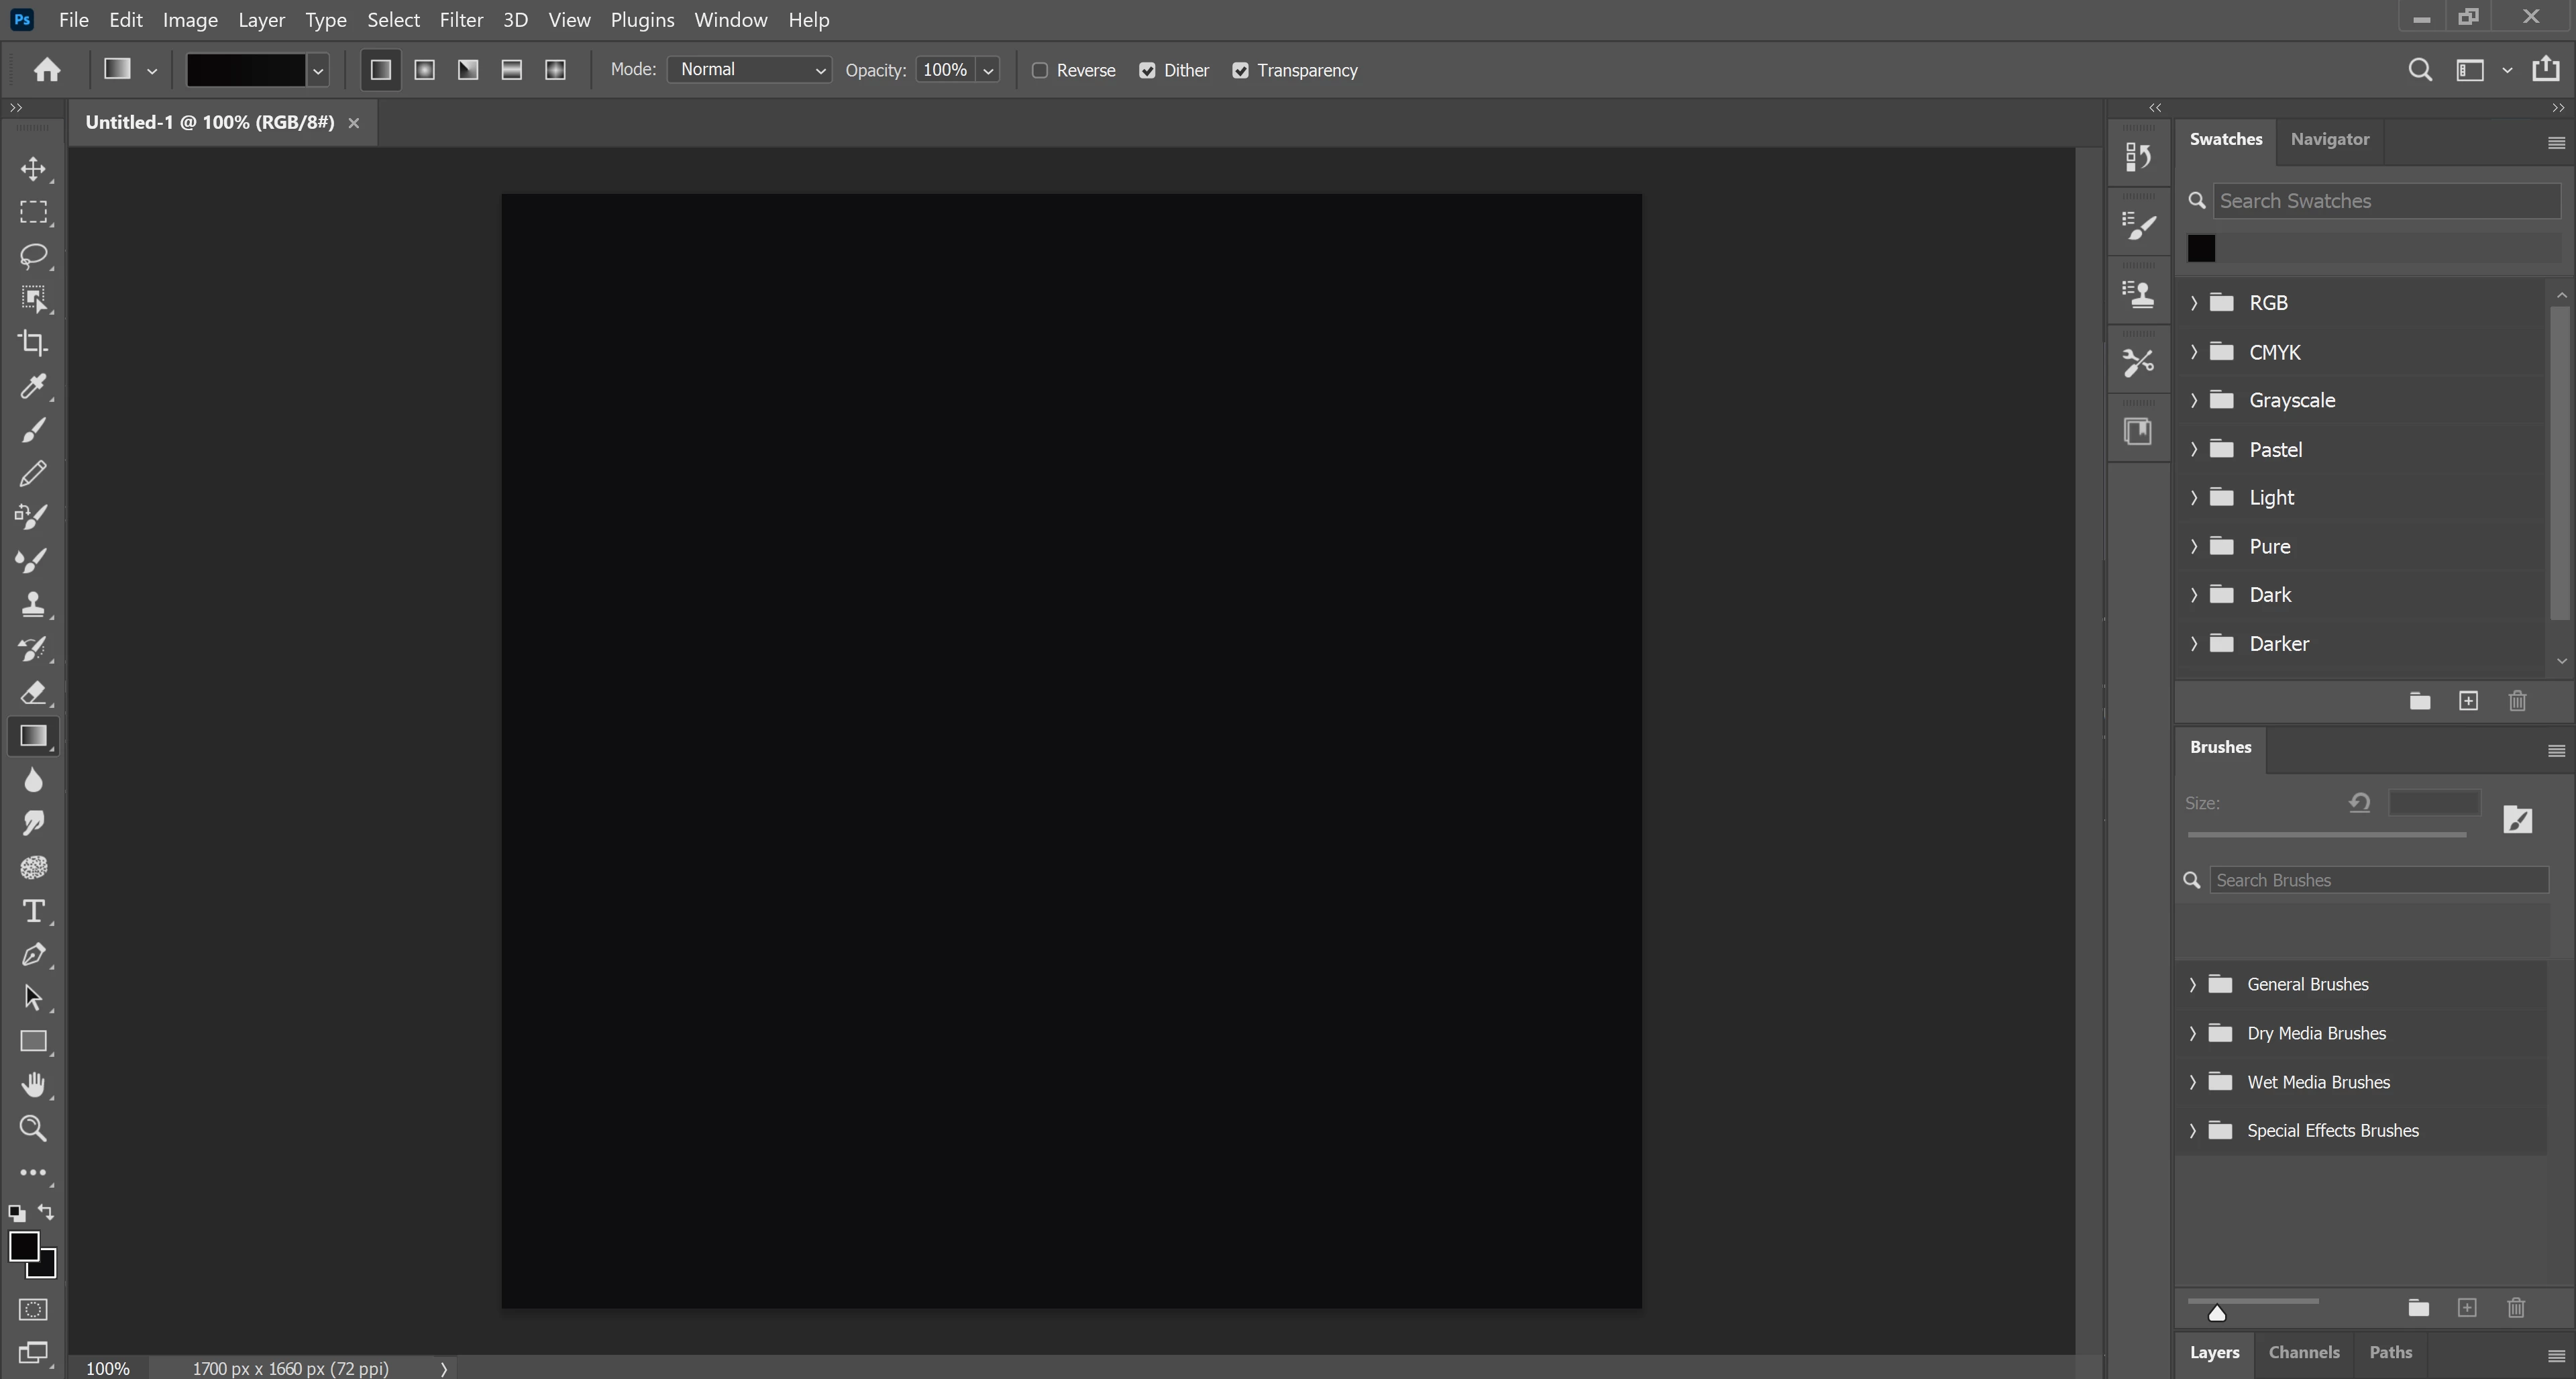Click the foreground color swatch
The height and width of the screenshot is (1379, 2576).
click(x=22, y=1245)
